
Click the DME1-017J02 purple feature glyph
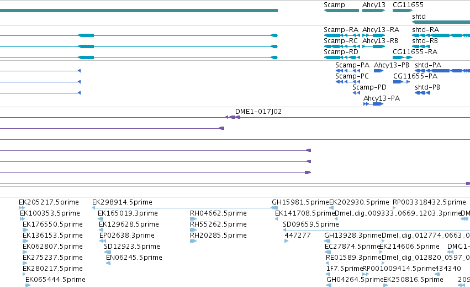click(x=233, y=117)
